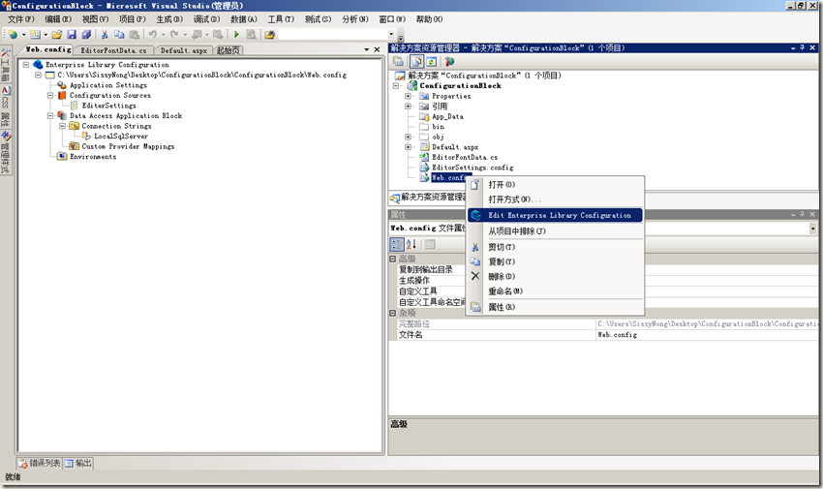Save the current file with the floppy icon
823x489 pixels.
tap(72, 35)
